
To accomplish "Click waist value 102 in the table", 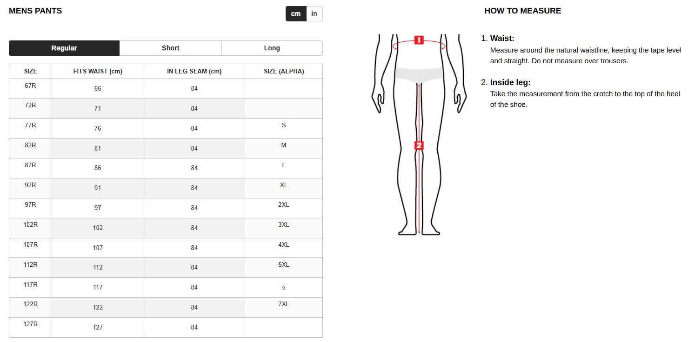I will tap(98, 228).
